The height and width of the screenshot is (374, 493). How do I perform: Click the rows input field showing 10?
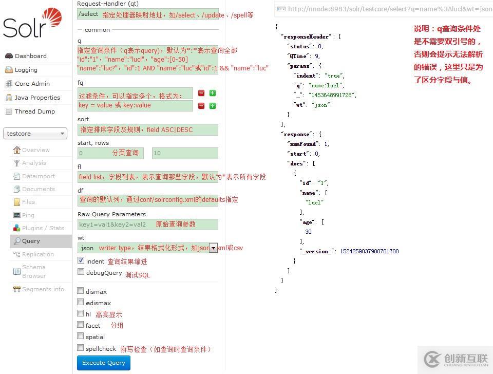(185, 153)
